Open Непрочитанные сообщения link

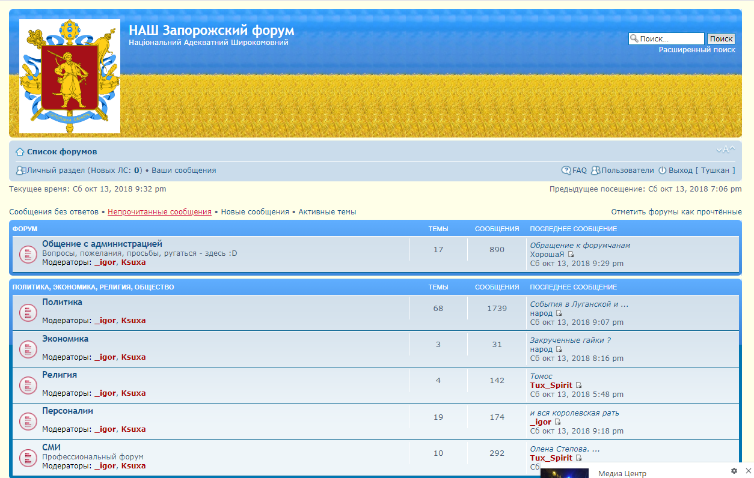(159, 212)
